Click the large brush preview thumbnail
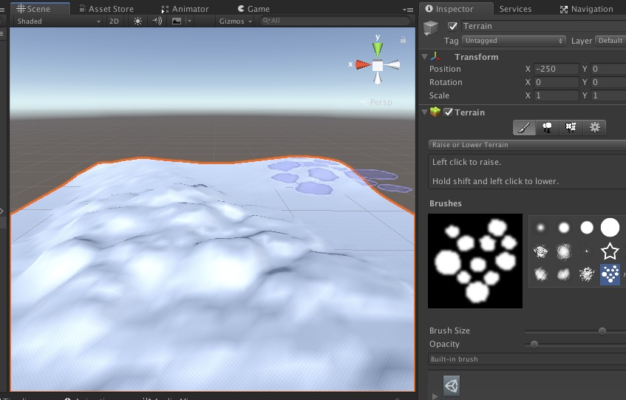The width and height of the screenshot is (626, 400). 475,261
